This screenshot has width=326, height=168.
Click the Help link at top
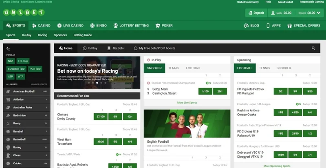tap(268, 2)
